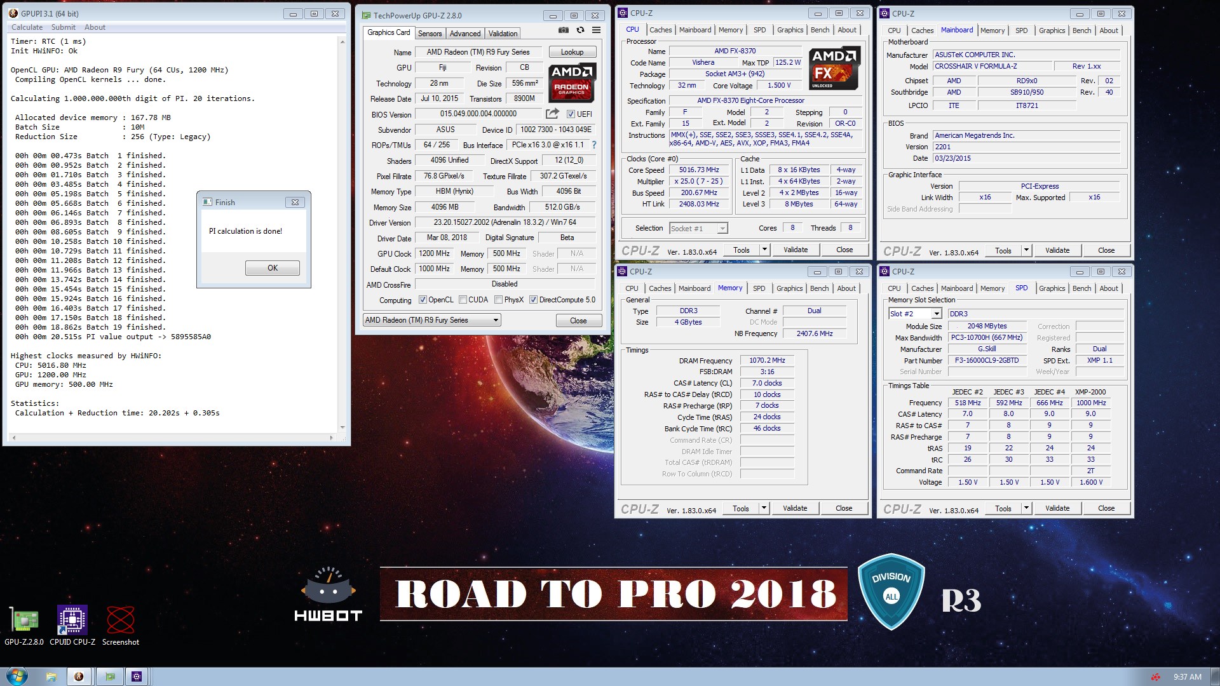Toggle the DirectCompute 5.0 checkbox
Viewport: 1220px width, 686px height.
pos(534,300)
